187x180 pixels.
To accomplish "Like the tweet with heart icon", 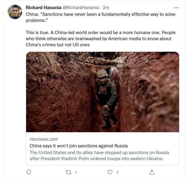I will coord(110,172).
